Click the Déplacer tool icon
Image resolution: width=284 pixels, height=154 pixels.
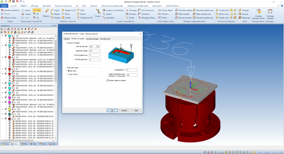click(x=46, y=12)
